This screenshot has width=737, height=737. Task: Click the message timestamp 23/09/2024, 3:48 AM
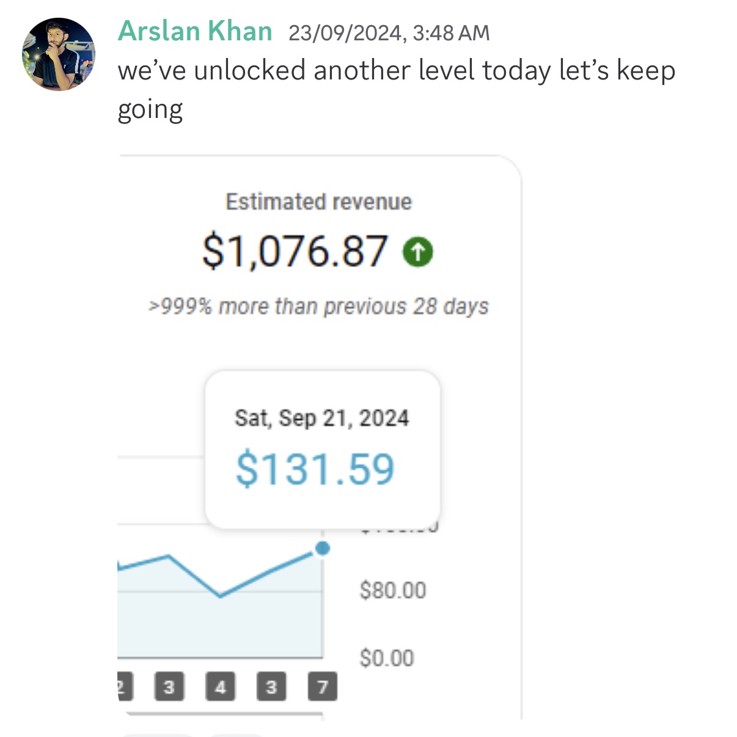(x=389, y=33)
